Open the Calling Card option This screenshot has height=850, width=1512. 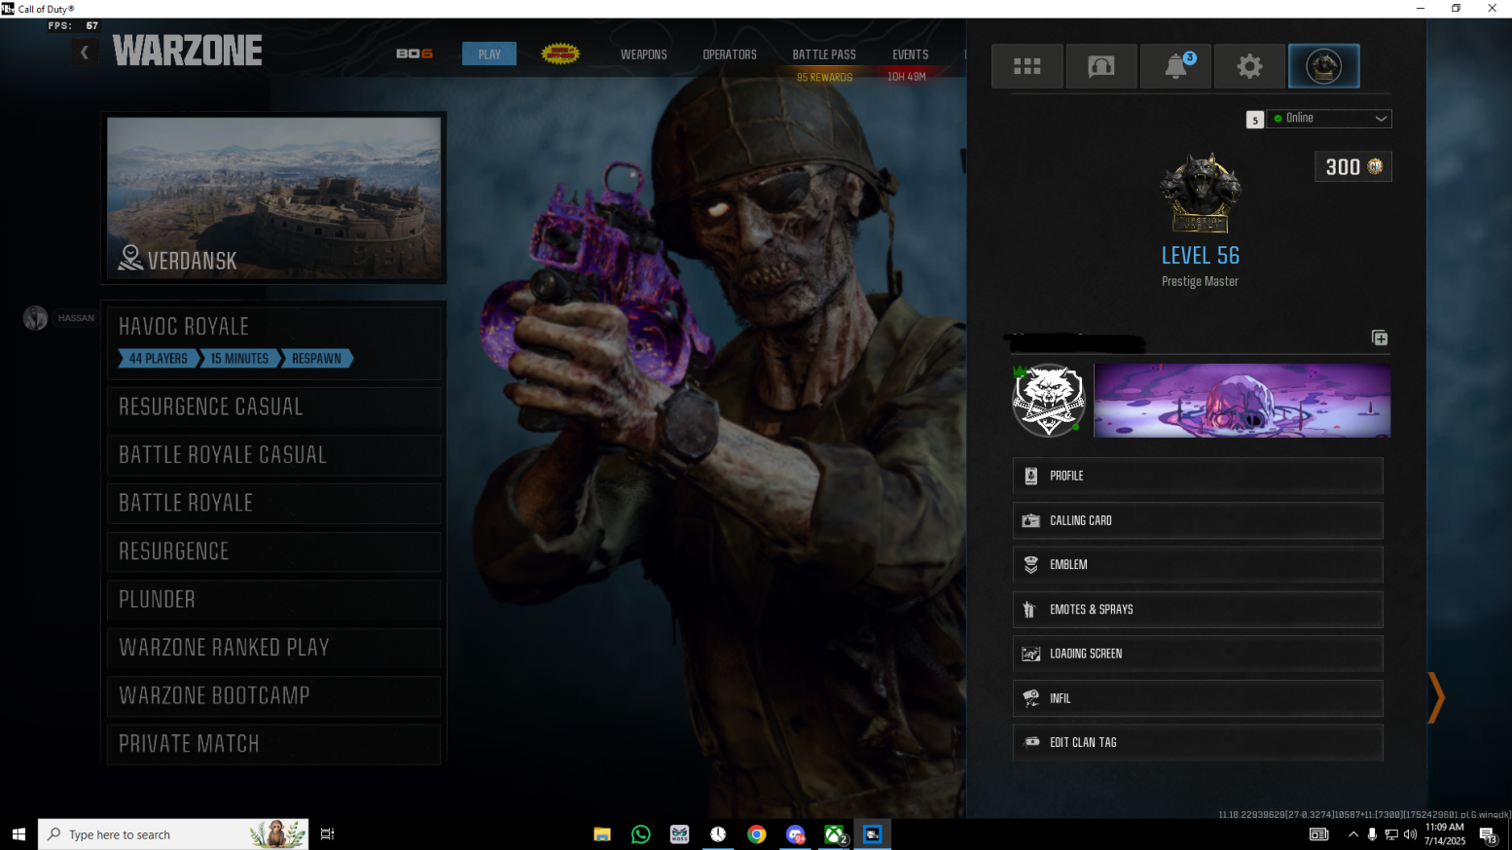coord(1197,520)
